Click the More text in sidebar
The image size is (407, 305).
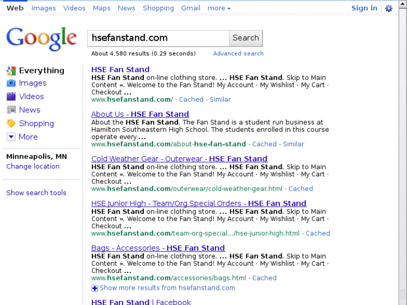pos(28,137)
